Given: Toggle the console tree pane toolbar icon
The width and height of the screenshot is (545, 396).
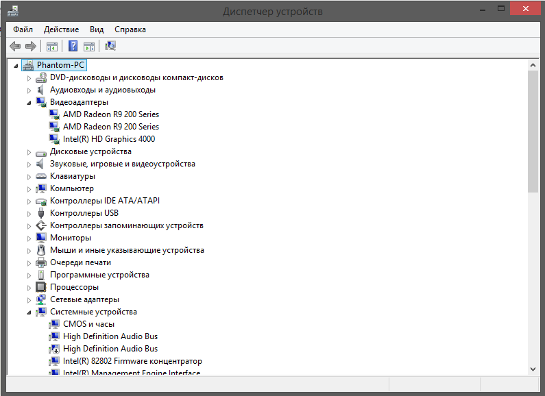Looking at the screenshot, I should click(52, 46).
